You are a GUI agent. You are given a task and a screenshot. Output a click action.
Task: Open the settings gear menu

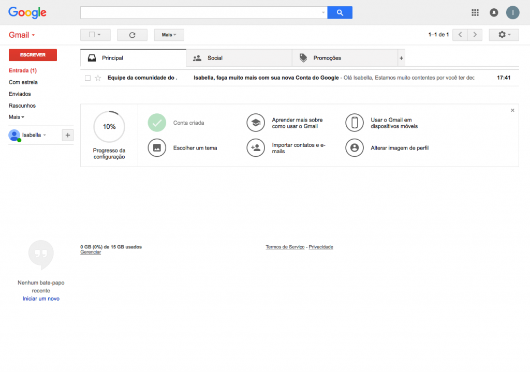pyautogui.click(x=504, y=35)
